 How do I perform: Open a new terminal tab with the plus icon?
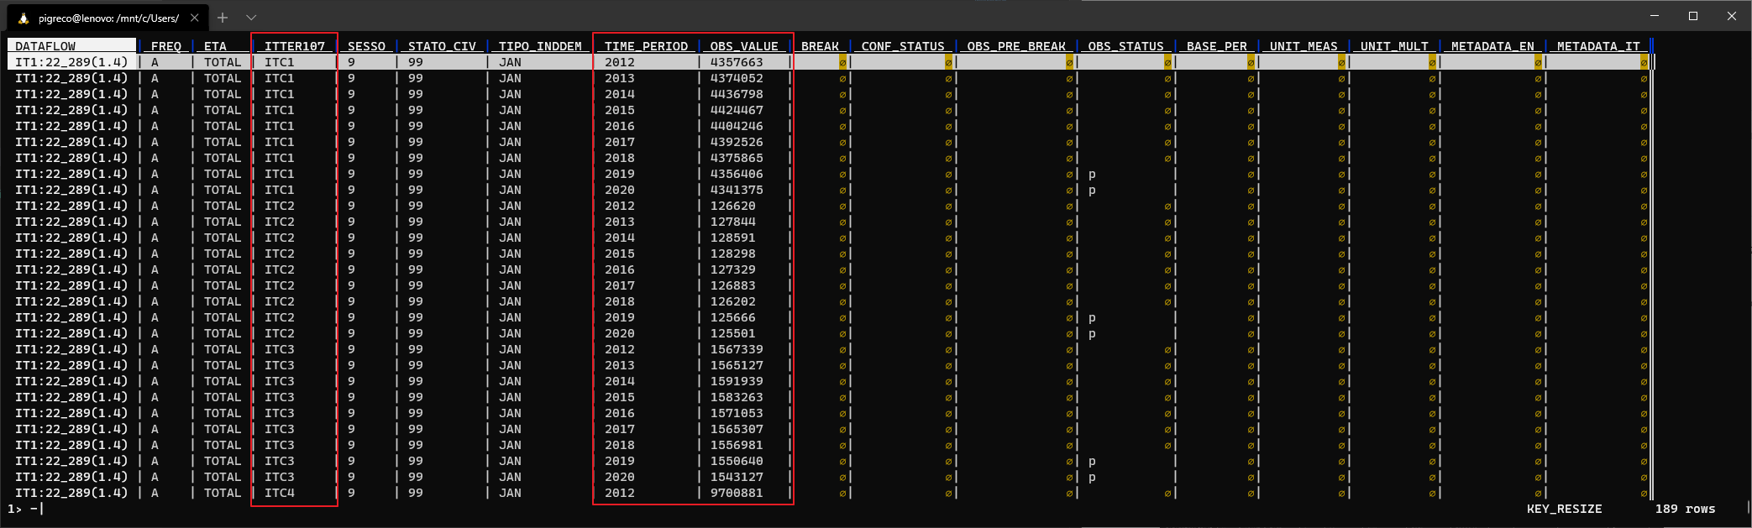tap(223, 18)
